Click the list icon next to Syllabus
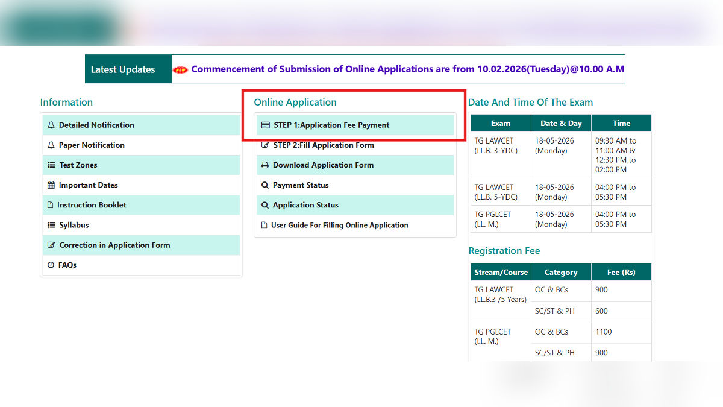Screen dimensions: 723x407 coord(51,224)
